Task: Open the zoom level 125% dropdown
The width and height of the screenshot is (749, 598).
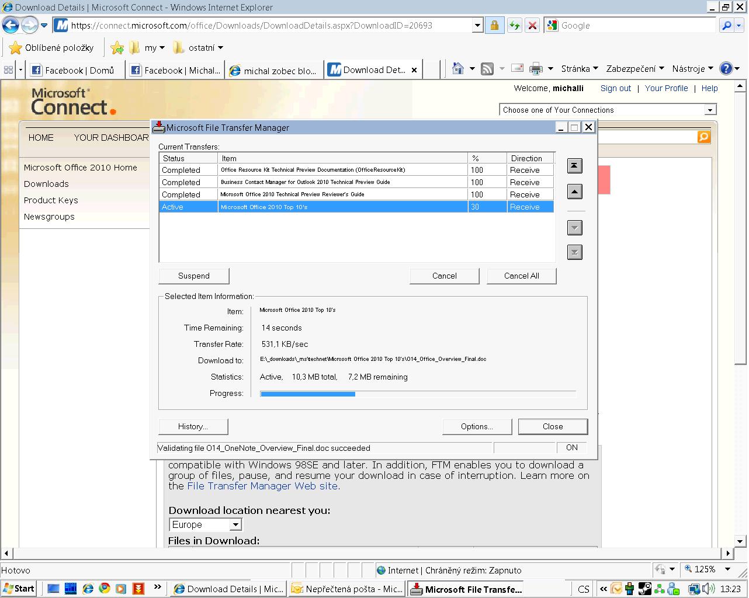Action: (x=727, y=569)
